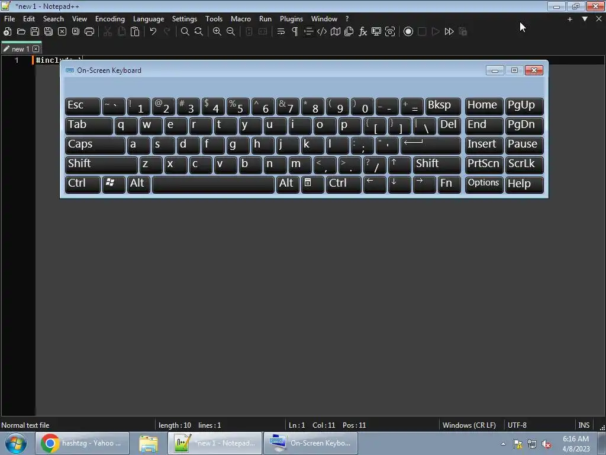Zoom in using toolbar icon

[217, 32]
